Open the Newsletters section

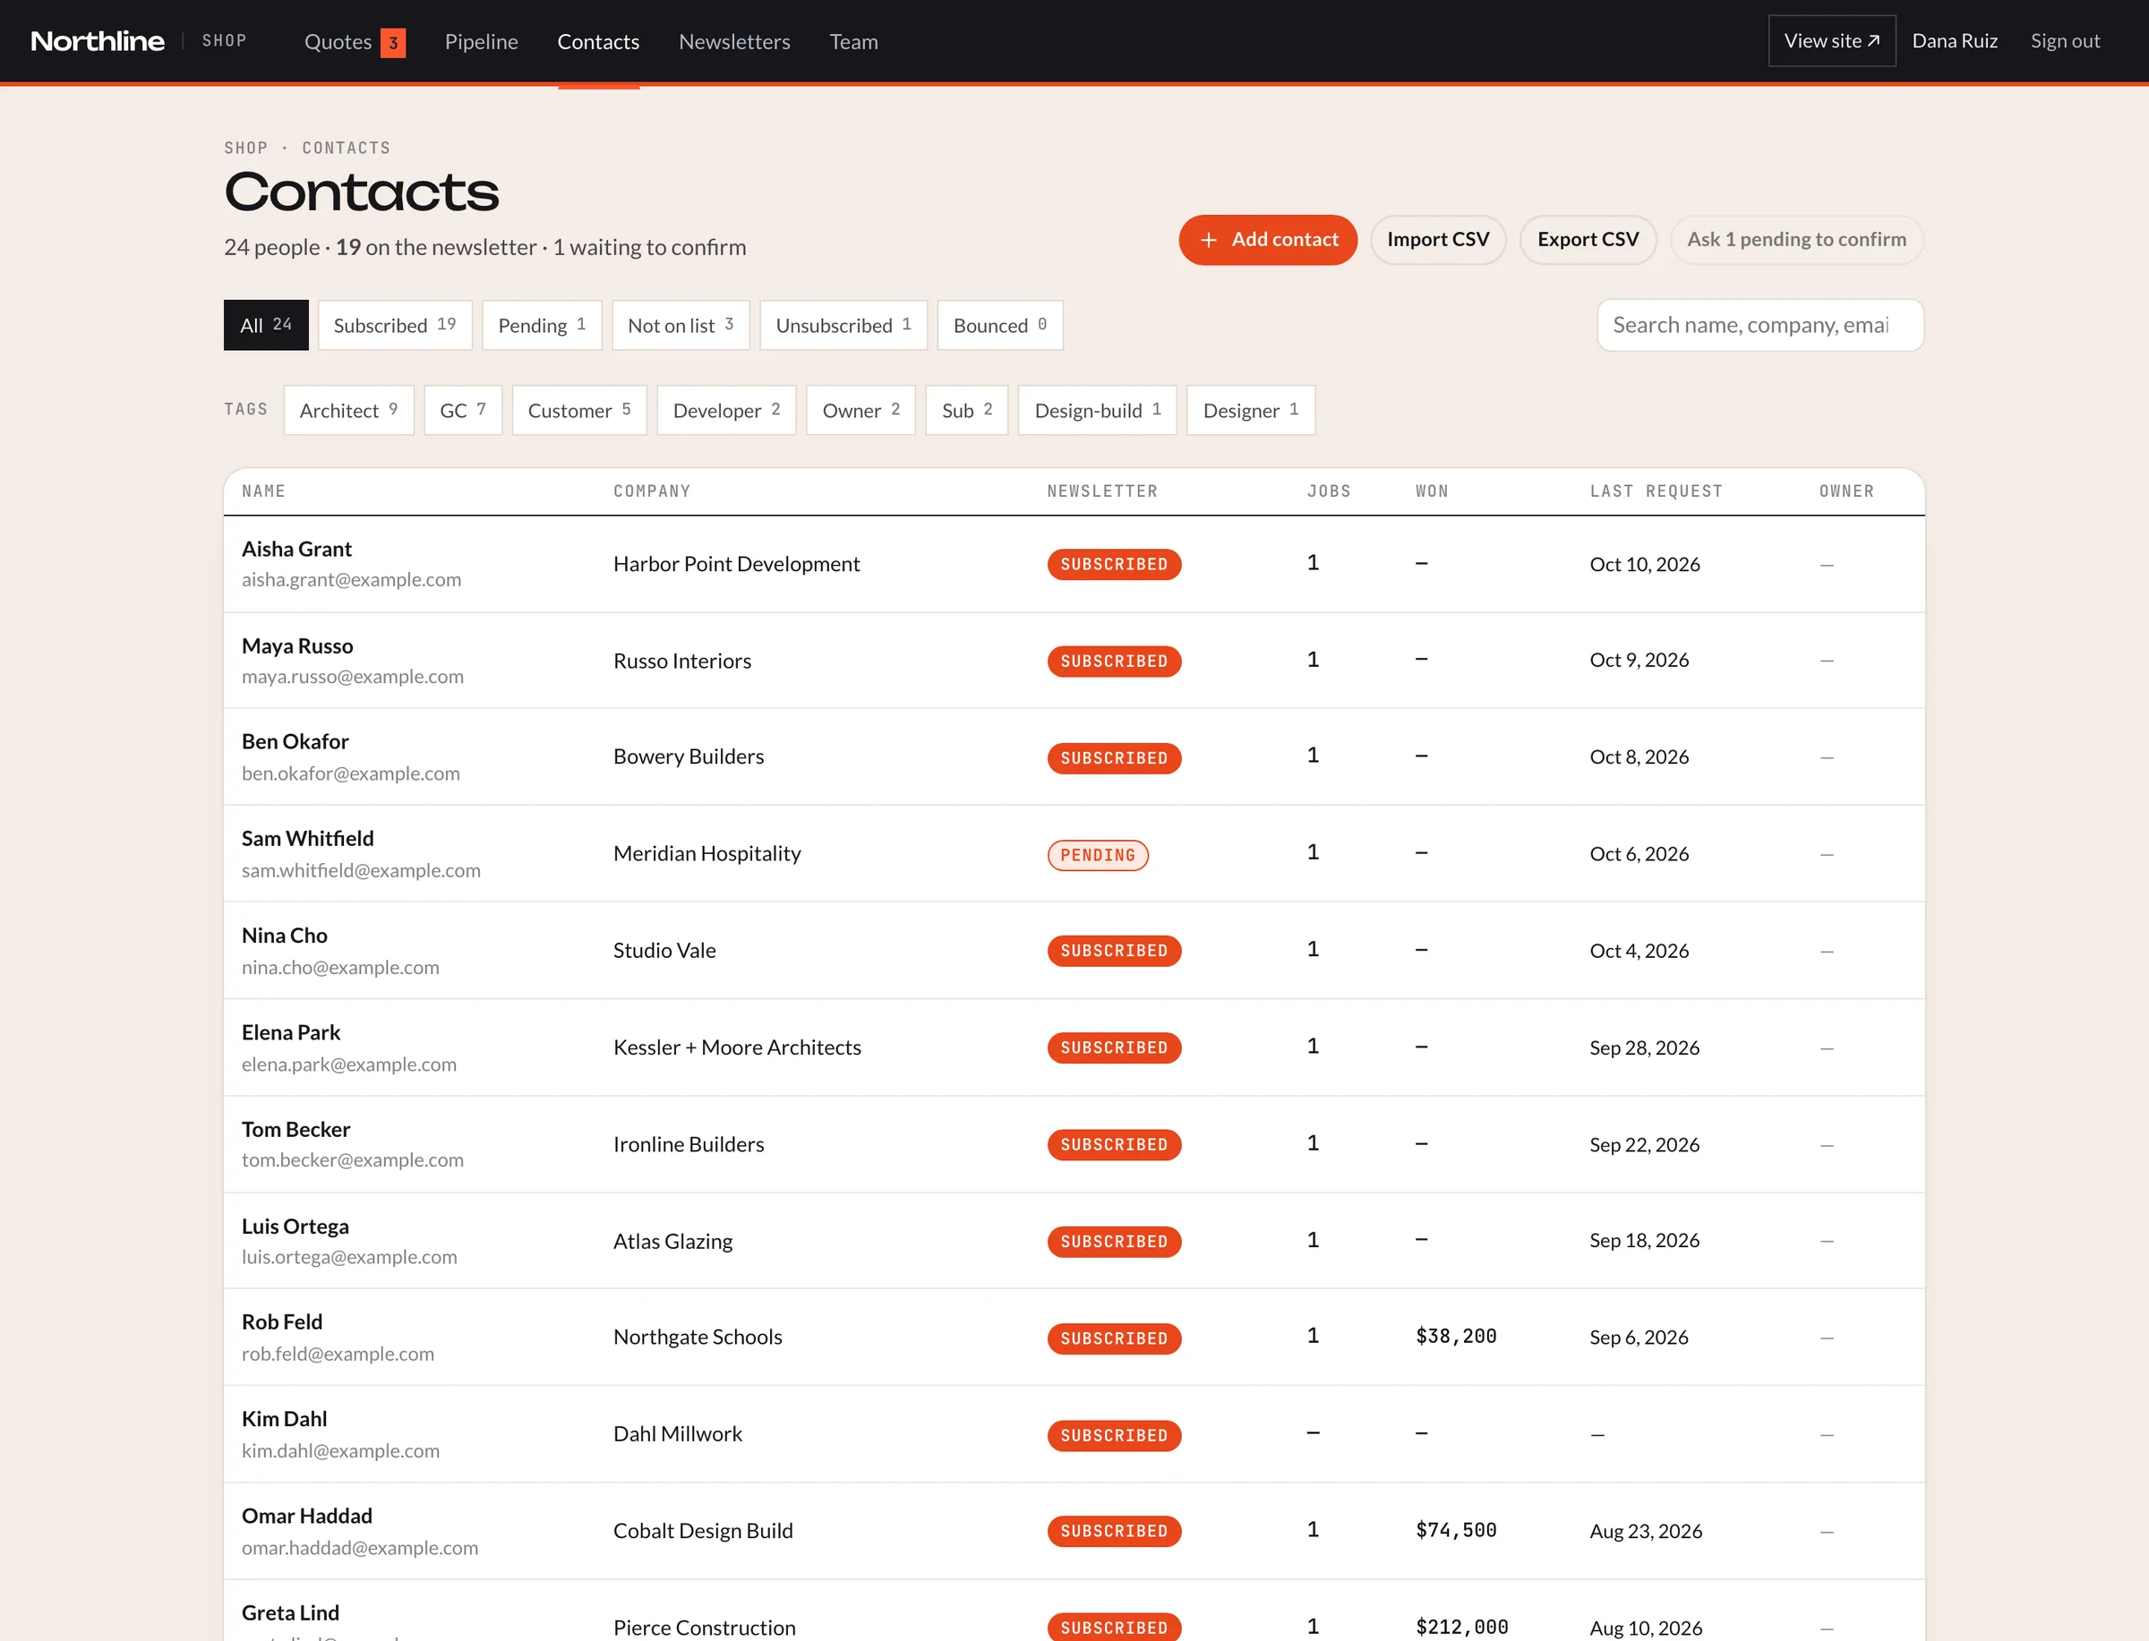(x=734, y=42)
